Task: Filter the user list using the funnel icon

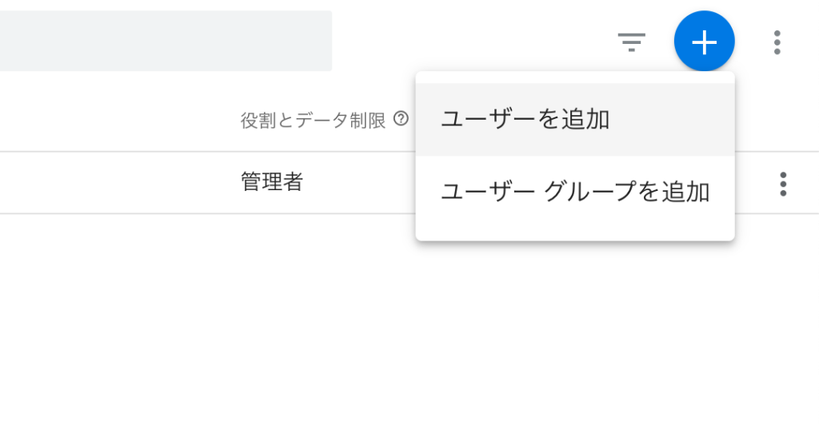Action: [632, 42]
